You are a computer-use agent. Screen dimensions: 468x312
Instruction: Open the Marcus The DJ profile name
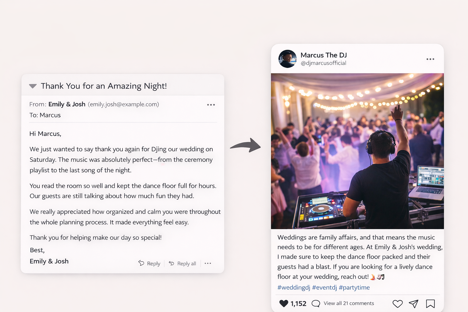pos(324,55)
